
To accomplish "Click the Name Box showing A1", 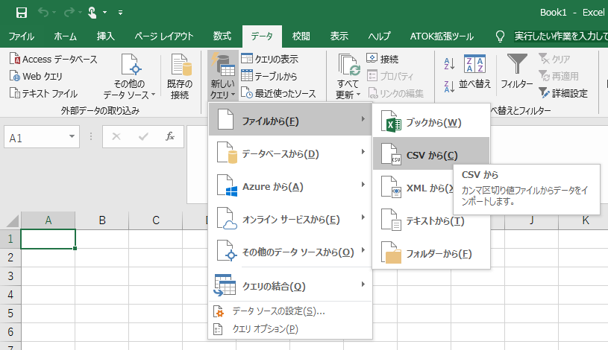I will 36,137.
